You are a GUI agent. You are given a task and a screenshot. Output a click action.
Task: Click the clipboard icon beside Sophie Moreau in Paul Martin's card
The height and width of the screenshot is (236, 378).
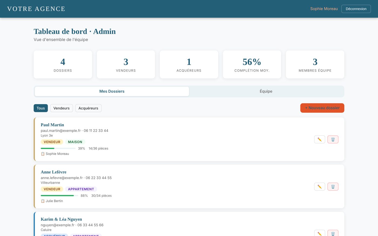tap(43, 154)
